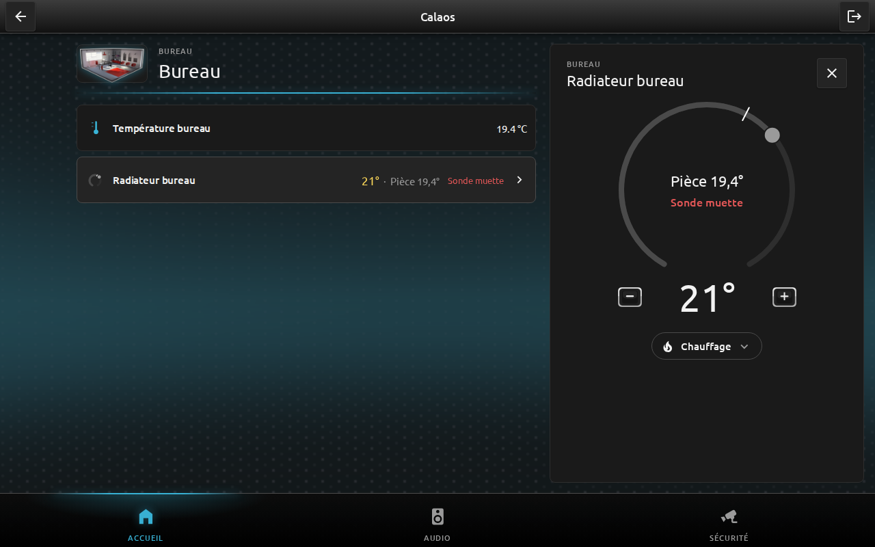Click the dial icon on Radiateur bureau row
Screen dimensions: 875x547
pyautogui.click(x=96, y=181)
